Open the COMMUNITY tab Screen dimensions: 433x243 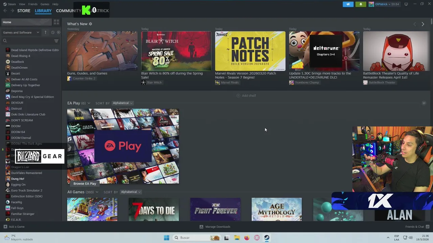click(69, 11)
